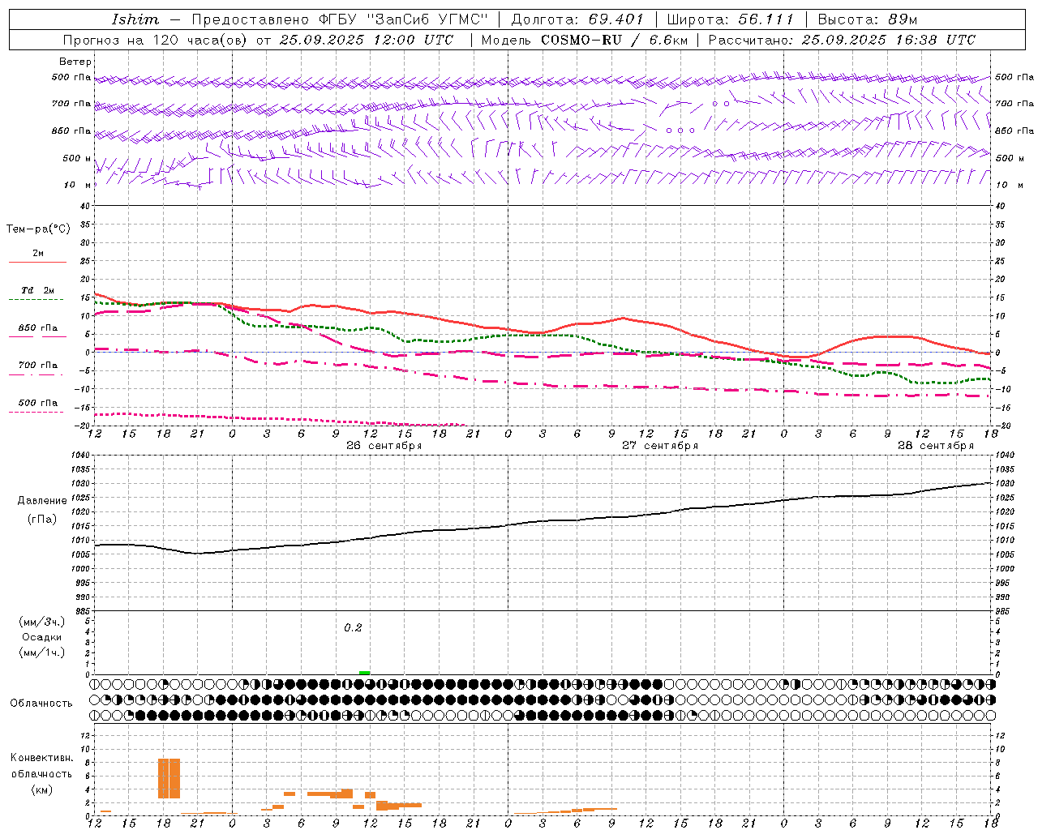This screenshot has height=830, width=1038.
Task: Click '850 гПа' entry in the temperature legend
Action: tap(38, 328)
